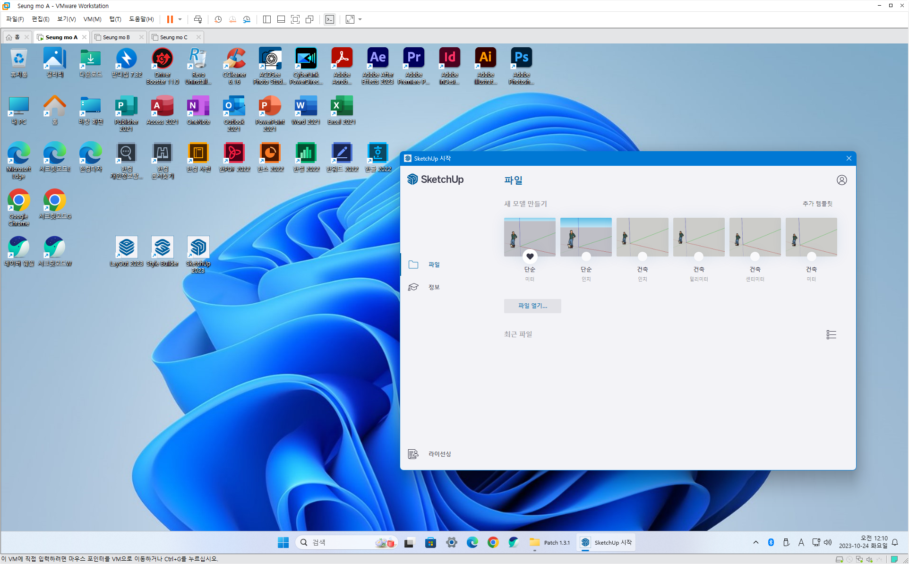Click the SketchUp account profile icon
909x564 pixels.
841,180
